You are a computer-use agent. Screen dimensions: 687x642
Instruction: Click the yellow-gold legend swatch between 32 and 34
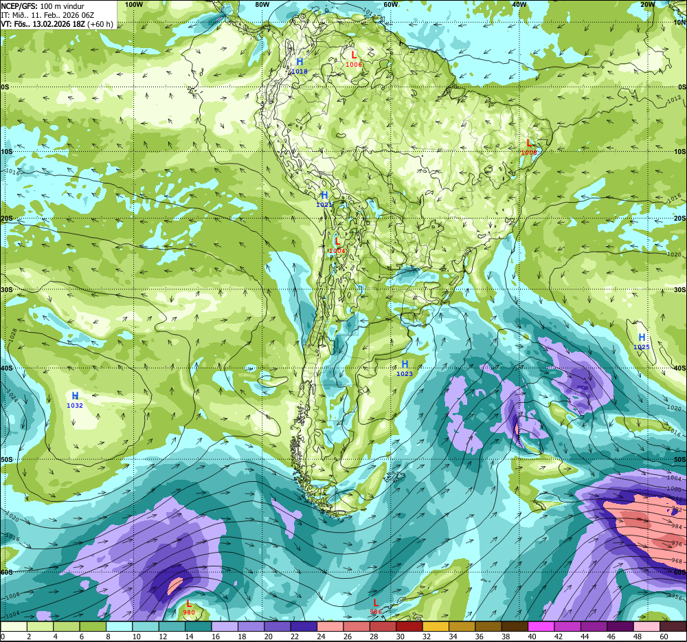tap(436, 626)
